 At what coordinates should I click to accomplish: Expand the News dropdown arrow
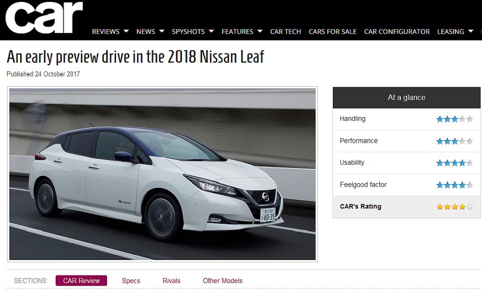pos(162,31)
